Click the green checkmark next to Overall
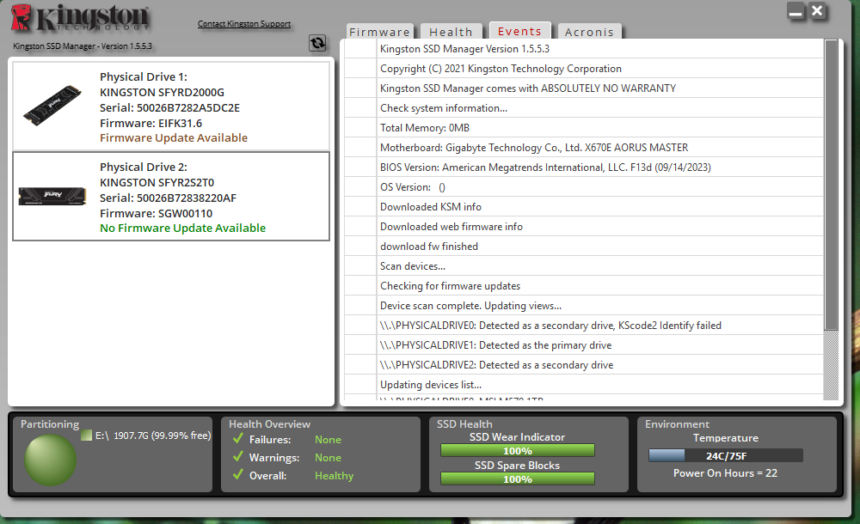This screenshot has width=860, height=524. coord(237,475)
